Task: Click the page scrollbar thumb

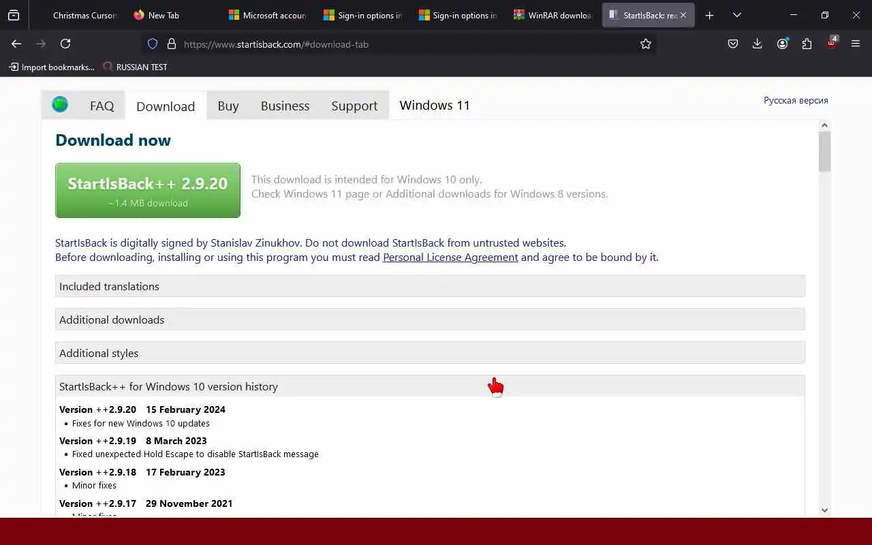Action: pyautogui.click(x=825, y=151)
